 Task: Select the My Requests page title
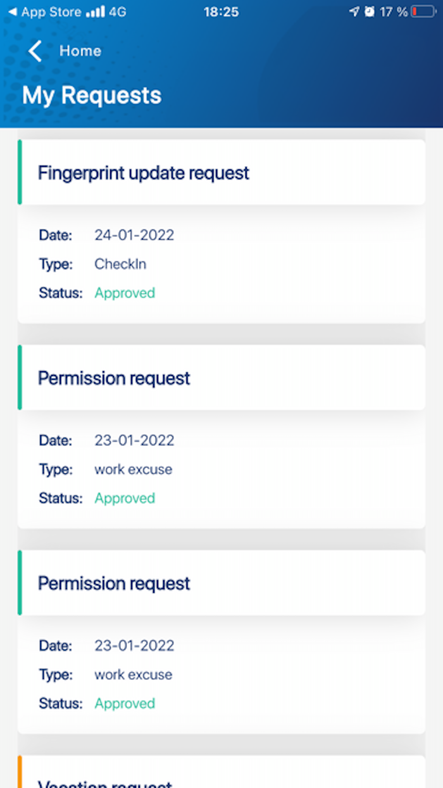point(92,96)
